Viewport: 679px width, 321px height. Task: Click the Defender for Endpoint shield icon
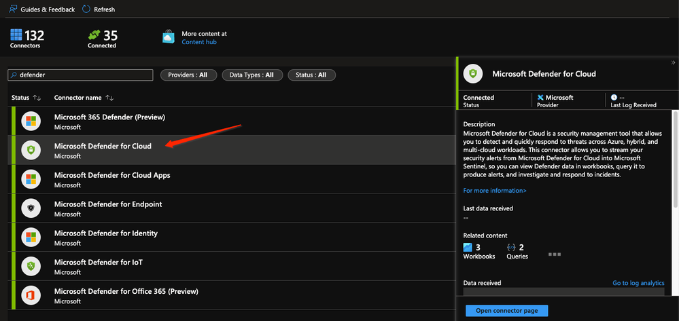click(31, 208)
